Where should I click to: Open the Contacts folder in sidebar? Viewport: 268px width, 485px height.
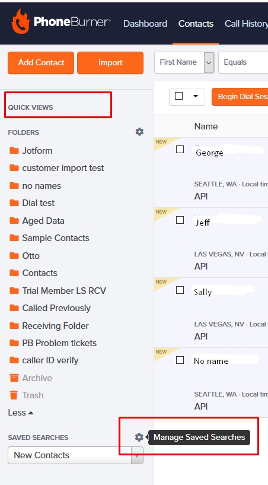click(x=40, y=273)
